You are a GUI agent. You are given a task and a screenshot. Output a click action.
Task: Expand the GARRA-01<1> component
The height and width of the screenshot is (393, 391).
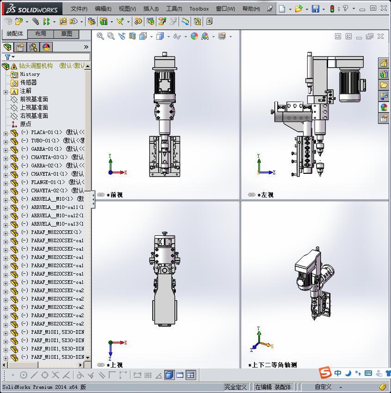6,150
